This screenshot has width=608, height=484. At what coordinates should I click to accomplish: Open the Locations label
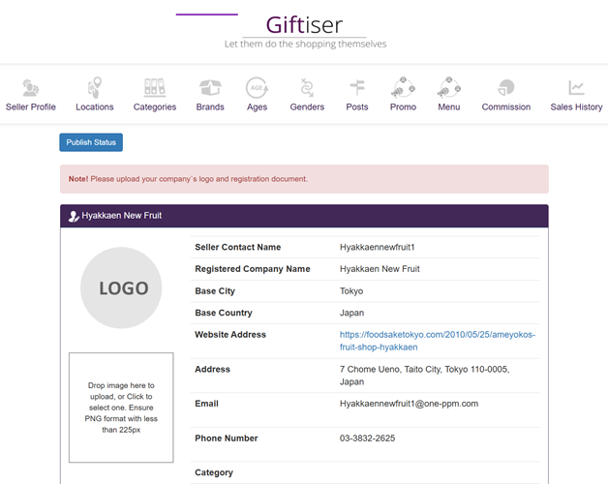(95, 107)
